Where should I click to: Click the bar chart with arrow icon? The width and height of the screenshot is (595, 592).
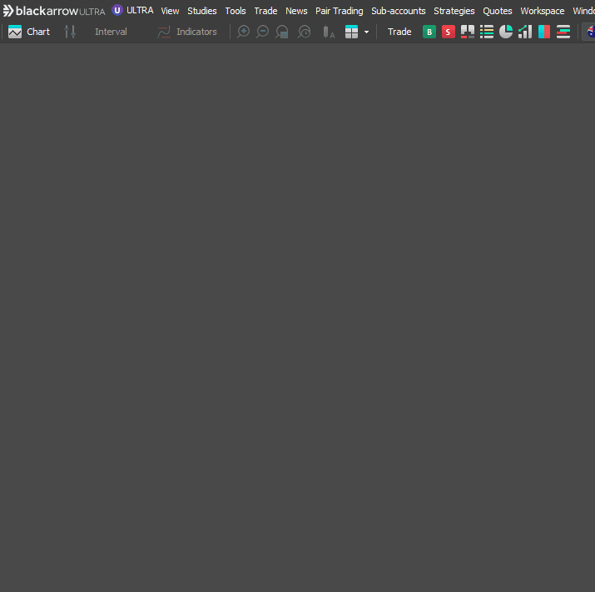tap(525, 32)
